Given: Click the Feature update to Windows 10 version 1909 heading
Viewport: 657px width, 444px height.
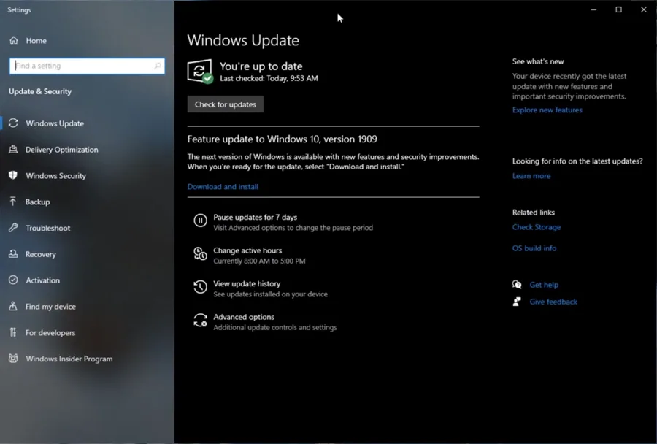Looking at the screenshot, I should pos(282,139).
